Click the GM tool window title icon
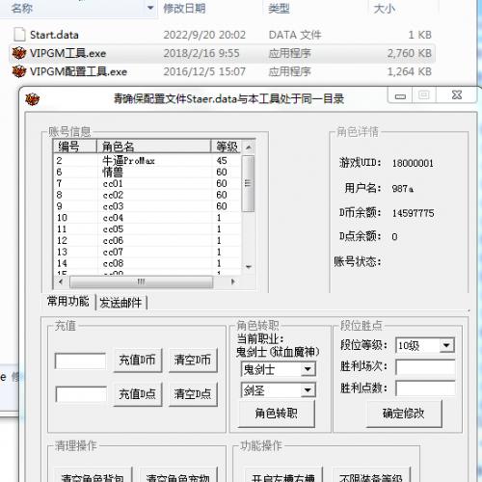This screenshot has height=482, width=482. point(32,98)
